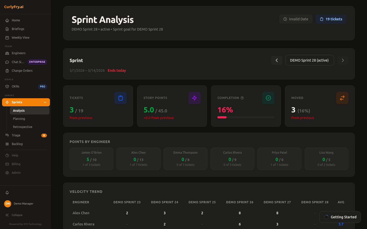The image size is (367, 229).
Task: Select the Backlog icon
Action: click(x=7, y=144)
